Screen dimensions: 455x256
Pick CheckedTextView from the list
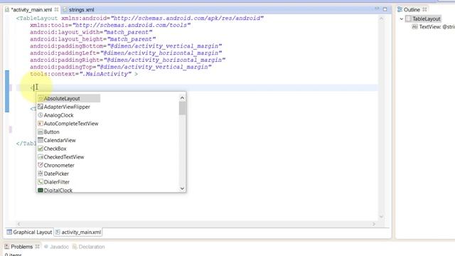pyautogui.click(x=63, y=157)
